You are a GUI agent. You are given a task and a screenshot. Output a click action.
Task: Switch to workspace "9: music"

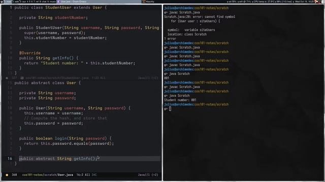tap(52, 2)
